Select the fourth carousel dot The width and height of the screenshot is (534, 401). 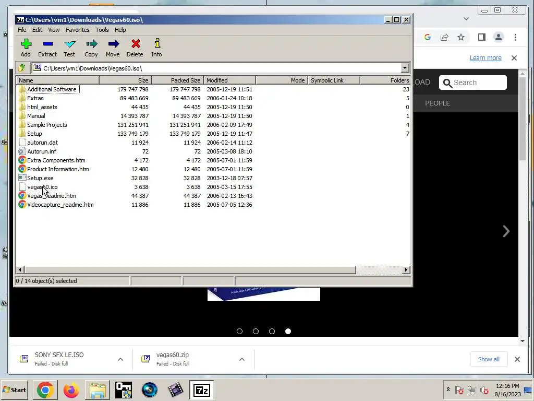[288, 332]
